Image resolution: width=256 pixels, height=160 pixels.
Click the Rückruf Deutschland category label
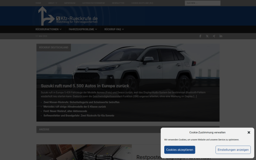tap(54, 47)
